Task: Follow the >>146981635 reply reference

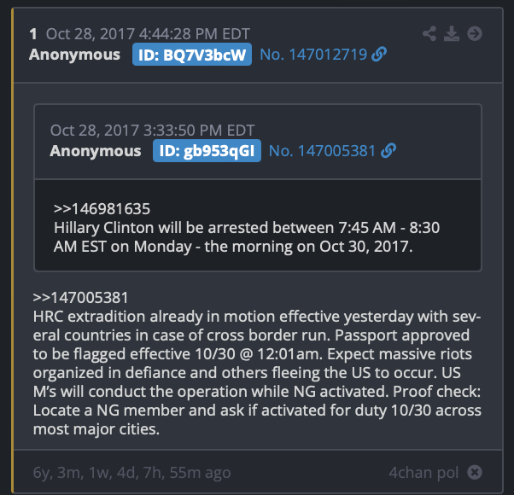Action: tap(102, 209)
